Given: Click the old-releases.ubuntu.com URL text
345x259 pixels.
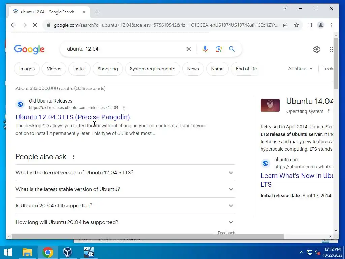Looking at the screenshot, I should coord(73,108).
